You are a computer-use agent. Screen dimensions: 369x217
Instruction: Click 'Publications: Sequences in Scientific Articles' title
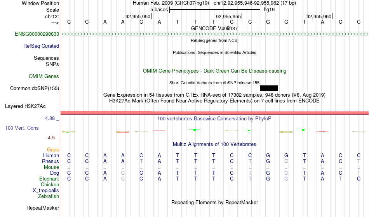point(214,52)
